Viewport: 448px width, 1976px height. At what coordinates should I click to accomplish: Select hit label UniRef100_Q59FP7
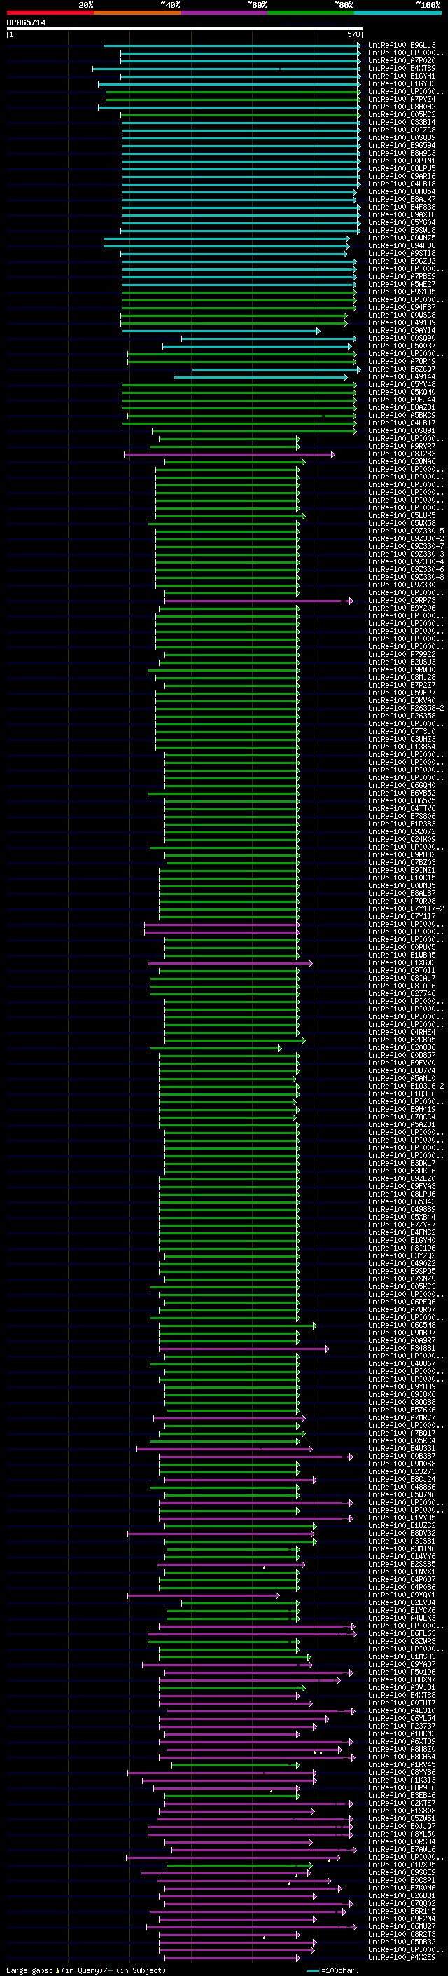(402, 693)
